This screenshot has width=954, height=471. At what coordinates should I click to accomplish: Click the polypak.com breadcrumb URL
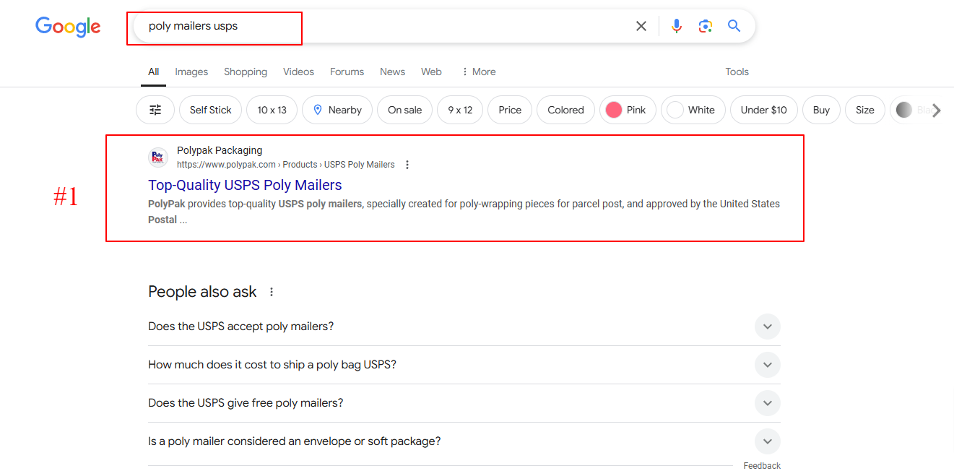tap(286, 165)
